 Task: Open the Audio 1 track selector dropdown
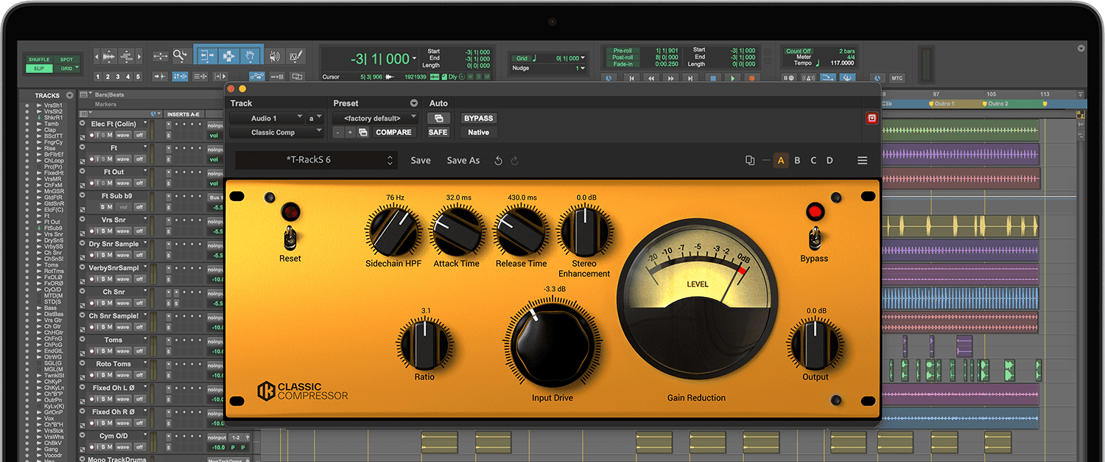pyautogui.click(x=267, y=118)
